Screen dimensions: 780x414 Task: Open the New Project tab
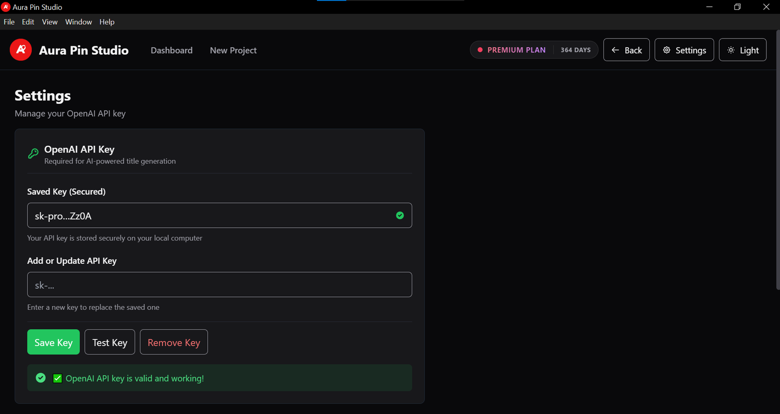tap(233, 50)
